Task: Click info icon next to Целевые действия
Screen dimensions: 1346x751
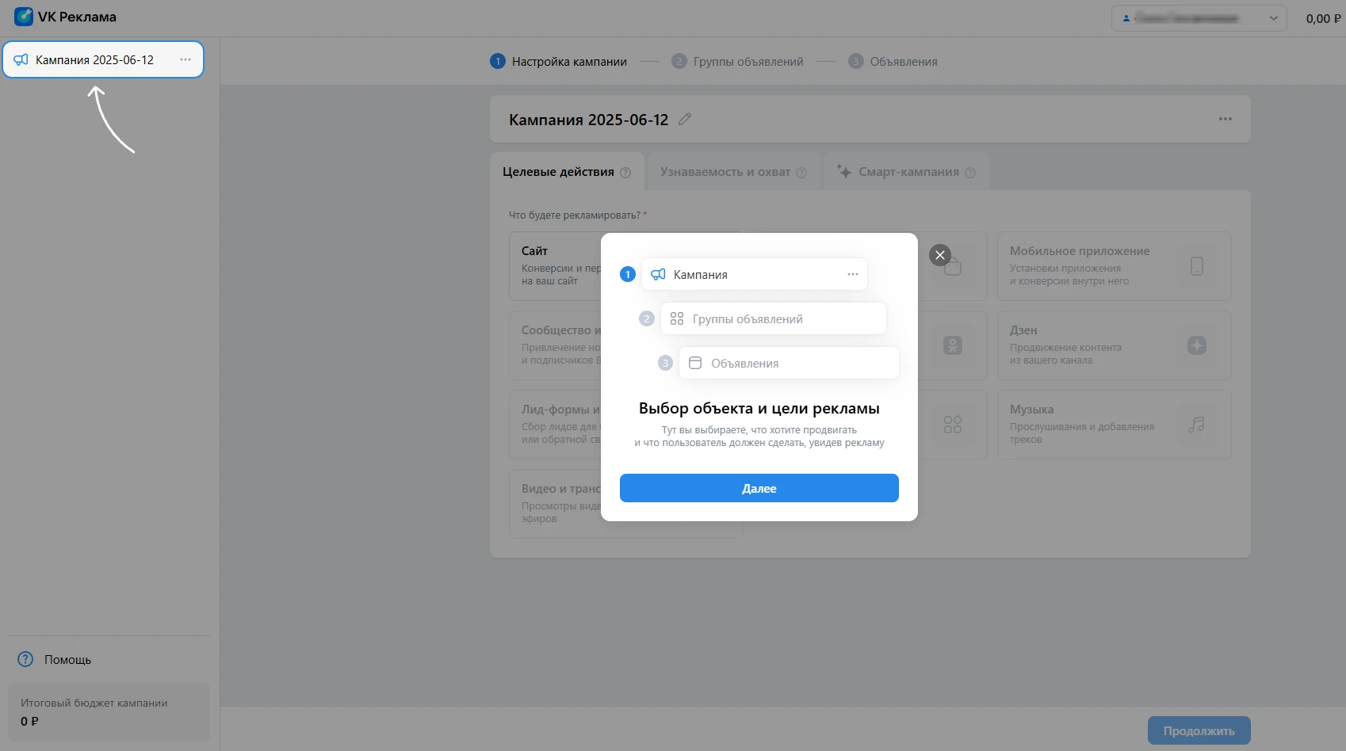Action: 625,173
